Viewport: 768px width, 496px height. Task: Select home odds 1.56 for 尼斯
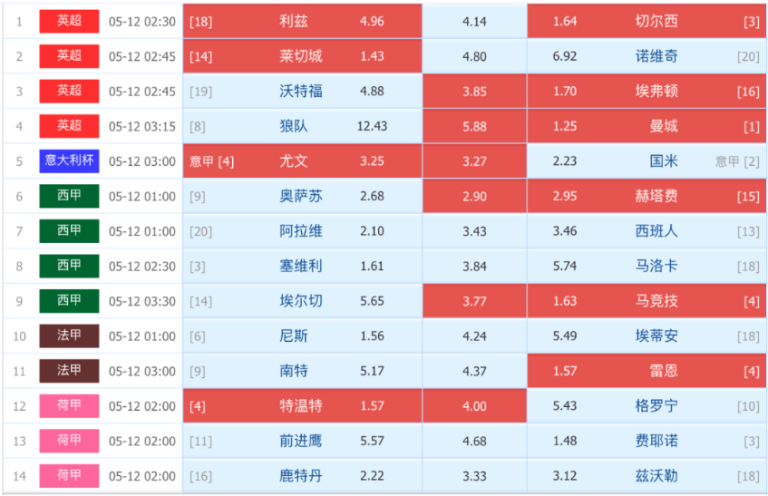[372, 336]
